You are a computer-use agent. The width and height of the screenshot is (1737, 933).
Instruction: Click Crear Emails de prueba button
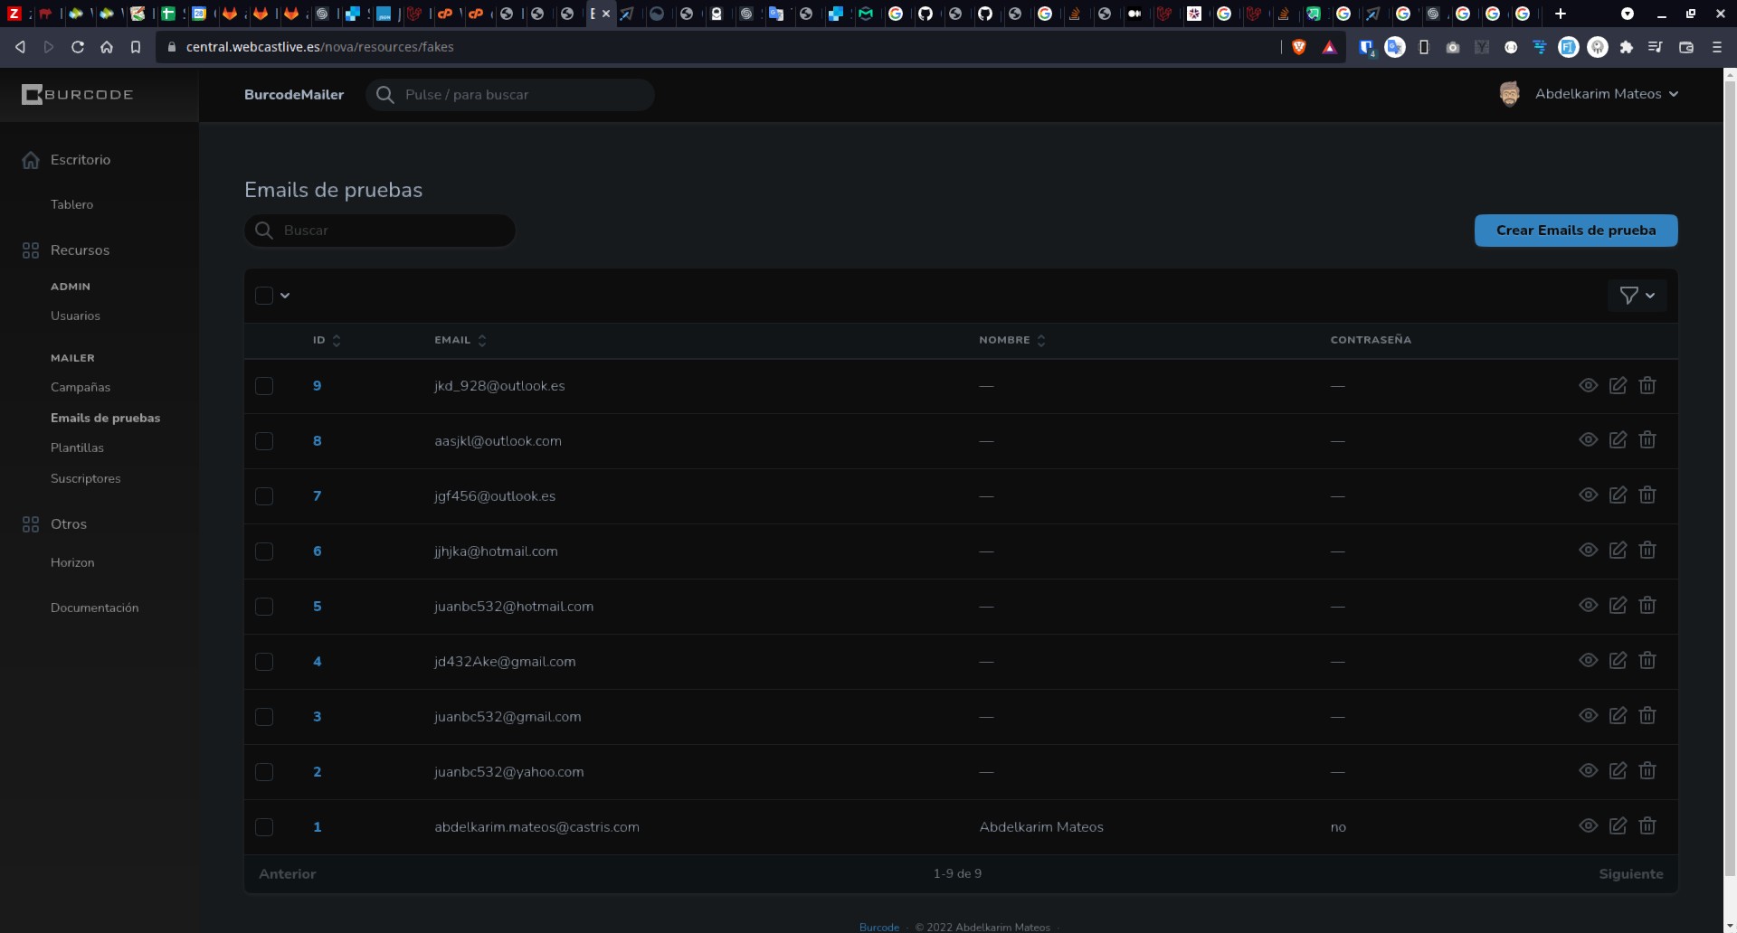pyautogui.click(x=1575, y=231)
